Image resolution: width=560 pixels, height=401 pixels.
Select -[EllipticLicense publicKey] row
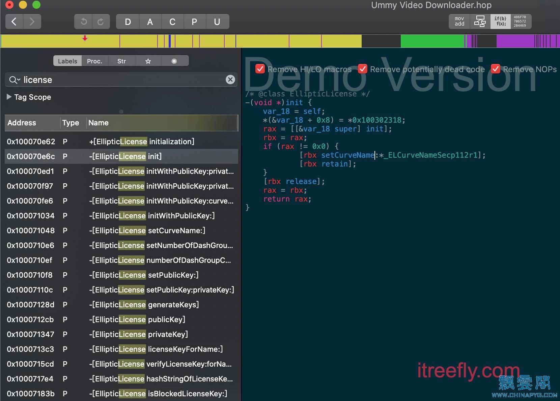point(121,319)
